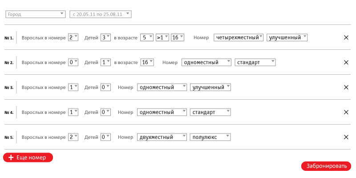
Task: Expand adults count dropdown in room 1
Action: (x=73, y=38)
